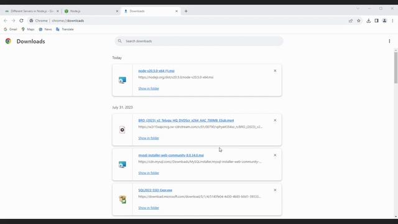Click the nodejs.org source URL text
Screen dimensions: 398x224
click(175, 77)
